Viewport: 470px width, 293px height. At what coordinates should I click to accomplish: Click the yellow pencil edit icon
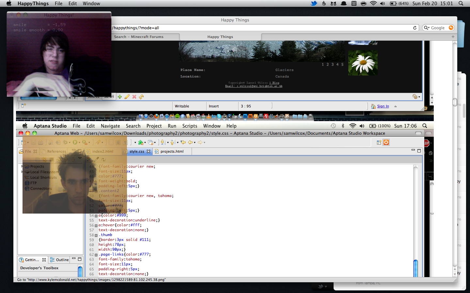coord(127,97)
